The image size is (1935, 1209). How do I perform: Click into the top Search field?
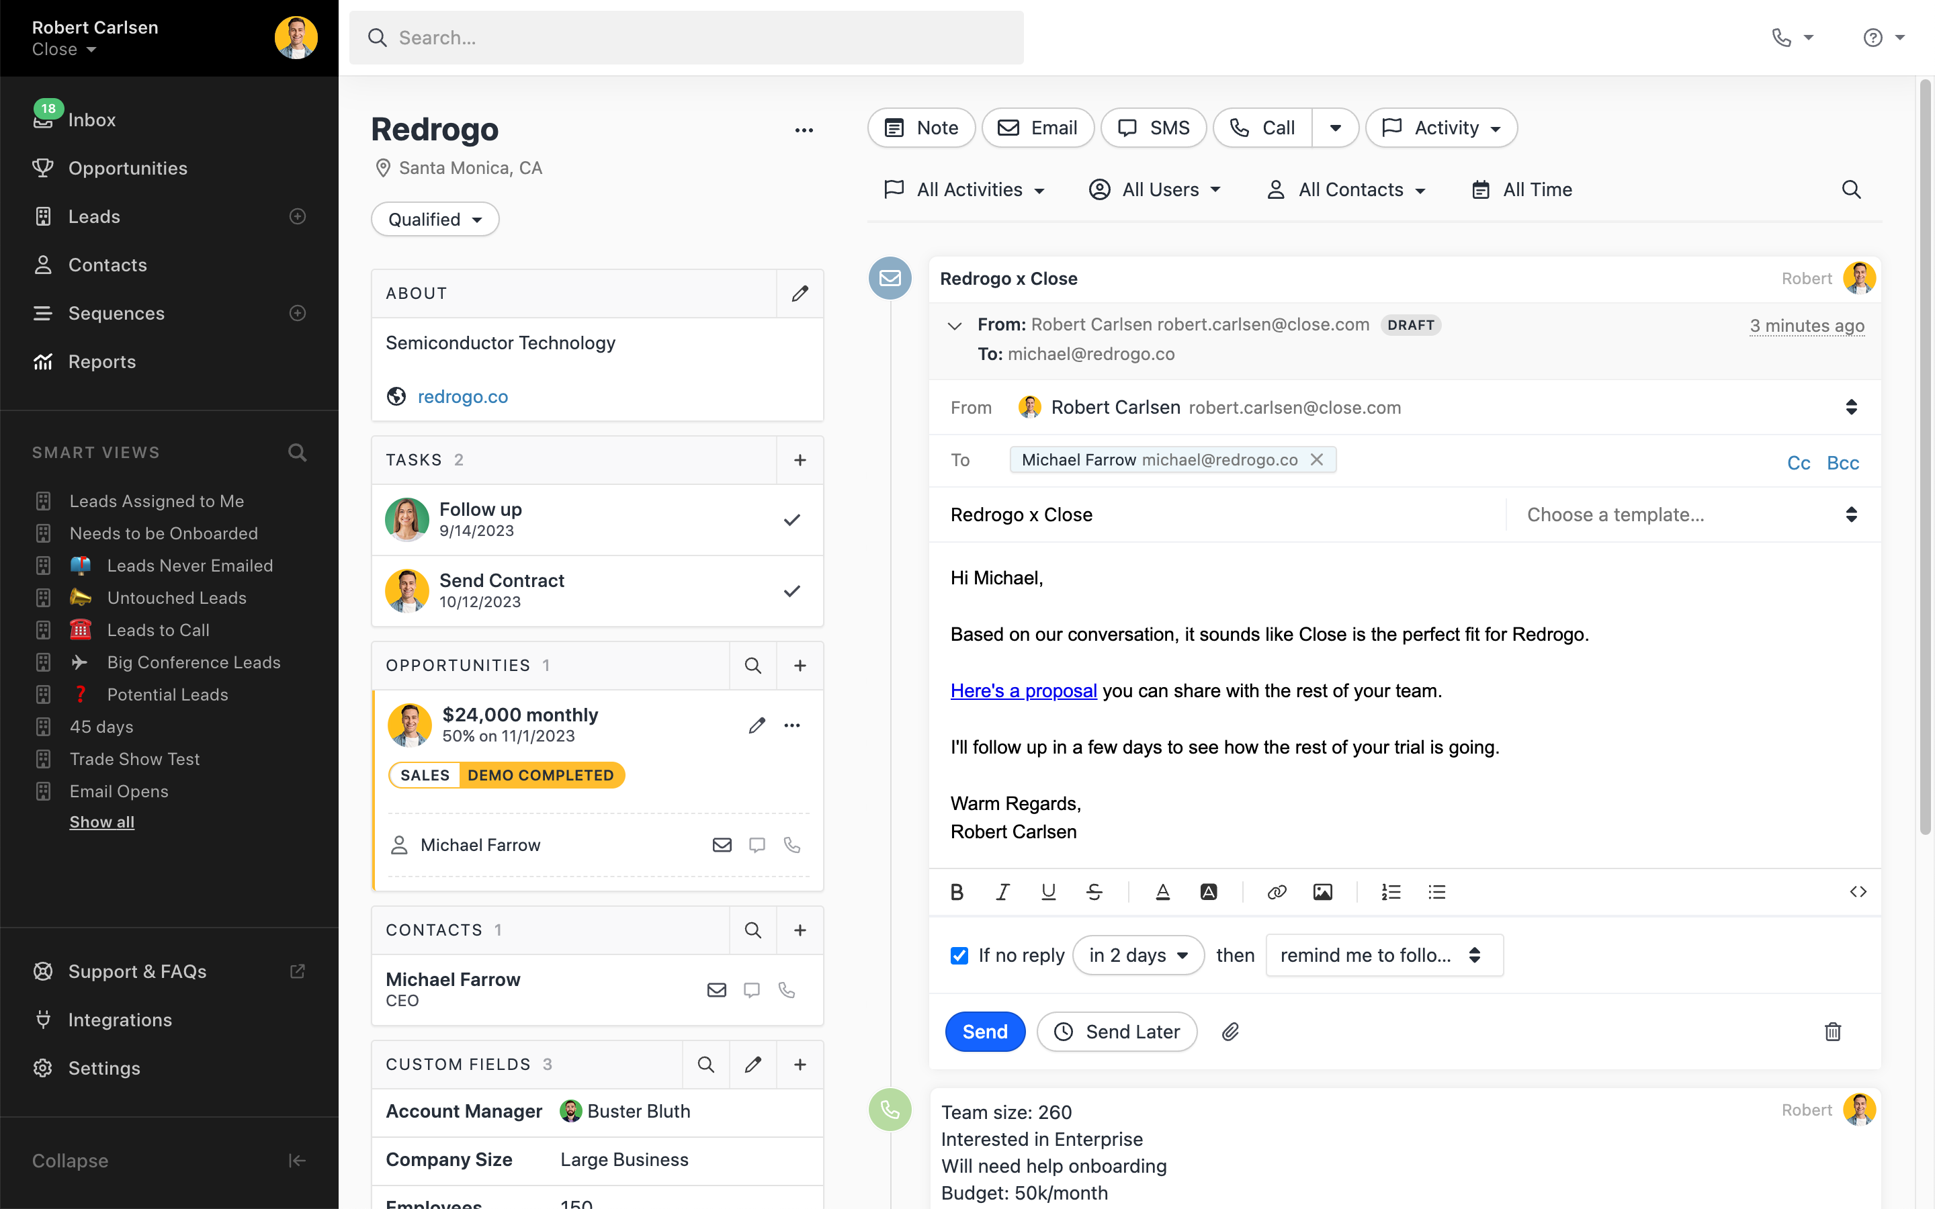686,38
